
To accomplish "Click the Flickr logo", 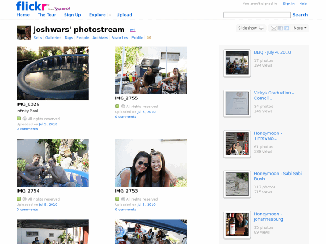I will click(x=33, y=6).
